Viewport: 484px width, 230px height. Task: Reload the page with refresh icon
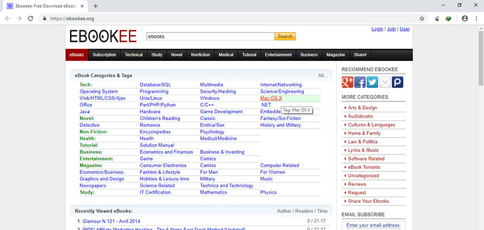click(x=30, y=19)
